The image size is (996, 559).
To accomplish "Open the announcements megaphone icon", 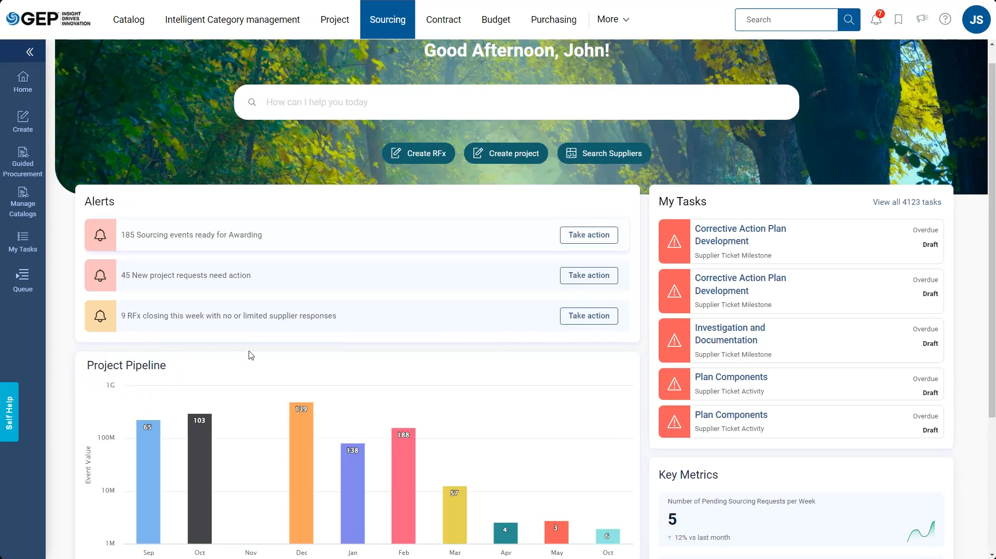I will [922, 19].
